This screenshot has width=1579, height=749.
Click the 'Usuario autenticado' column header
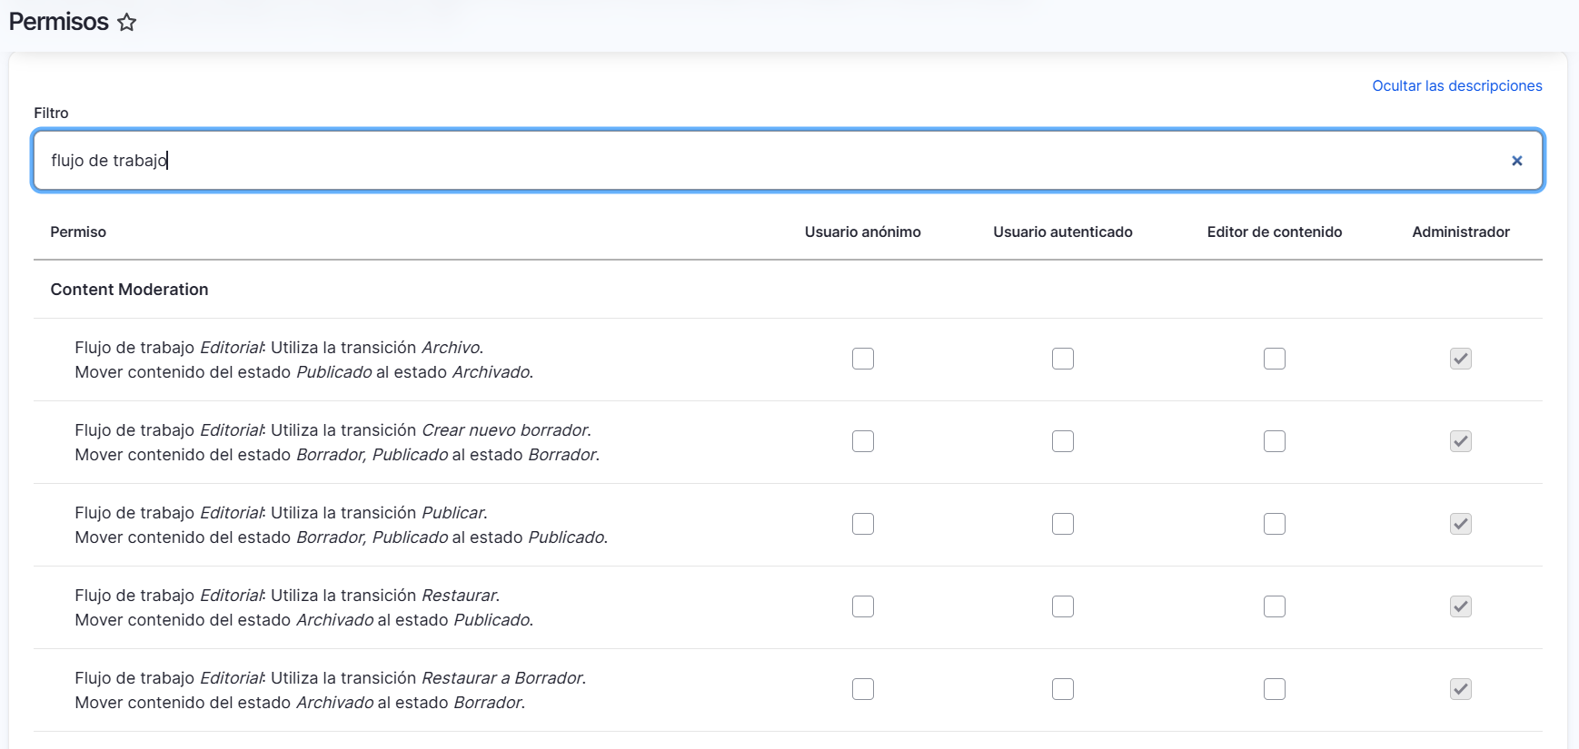pos(1063,232)
